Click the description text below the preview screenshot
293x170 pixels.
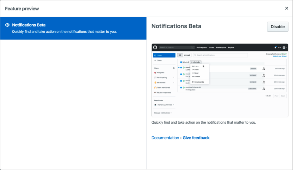pos(204,122)
